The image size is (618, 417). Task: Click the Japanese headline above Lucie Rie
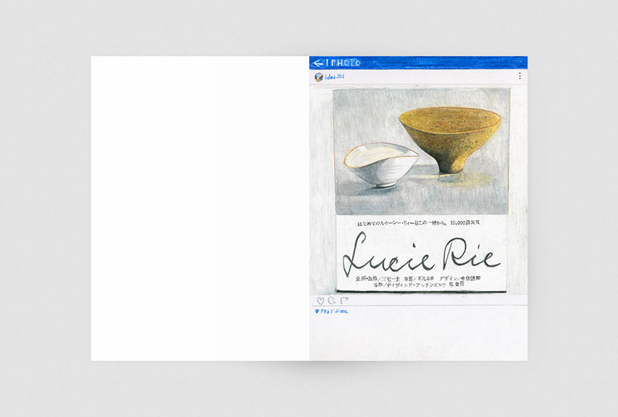click(421, 224)
